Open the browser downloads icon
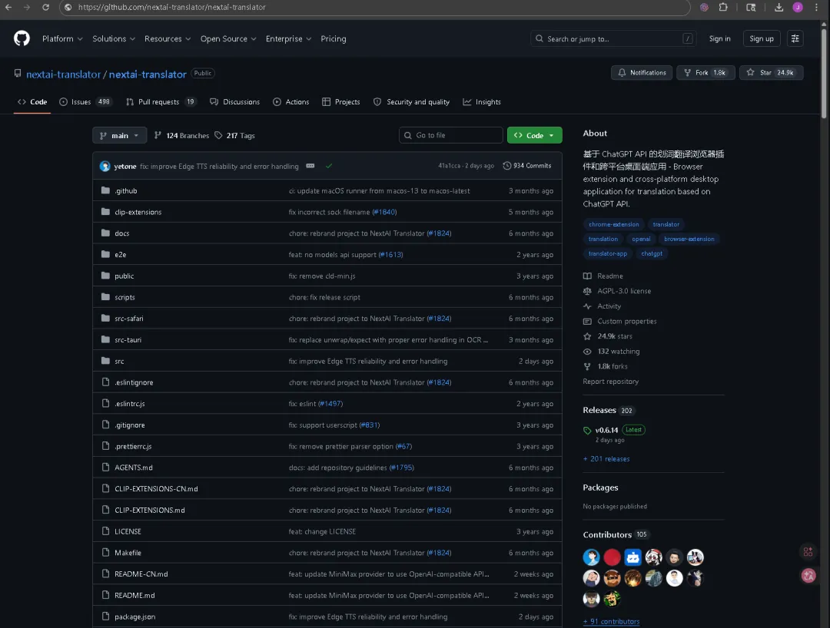The image size is (830, 628). [x=779, y=8]
